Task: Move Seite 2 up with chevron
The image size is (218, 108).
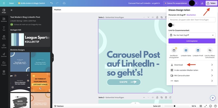Action: tap(144, 97)
